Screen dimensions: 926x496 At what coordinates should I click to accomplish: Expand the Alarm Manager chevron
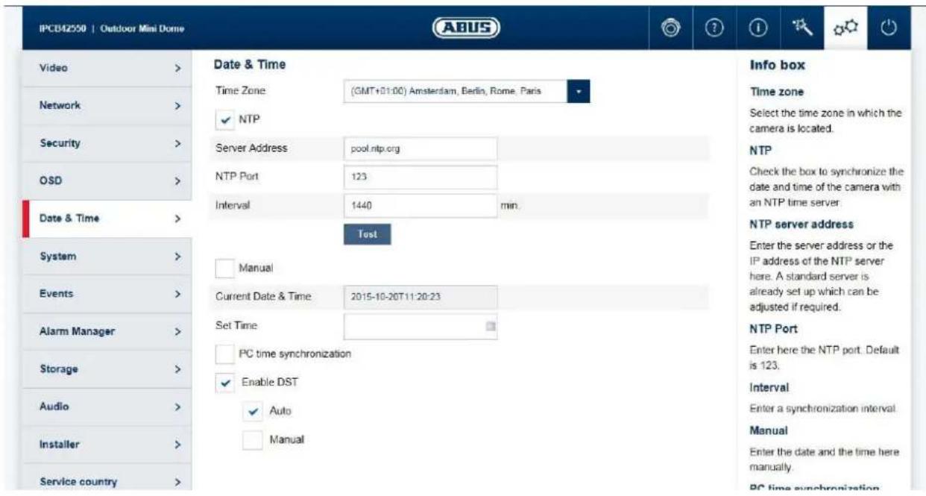point(177,332)
